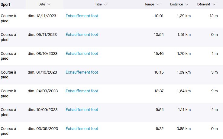
Task: Click the Distance column sort chevron
Action: coord(187,5)
